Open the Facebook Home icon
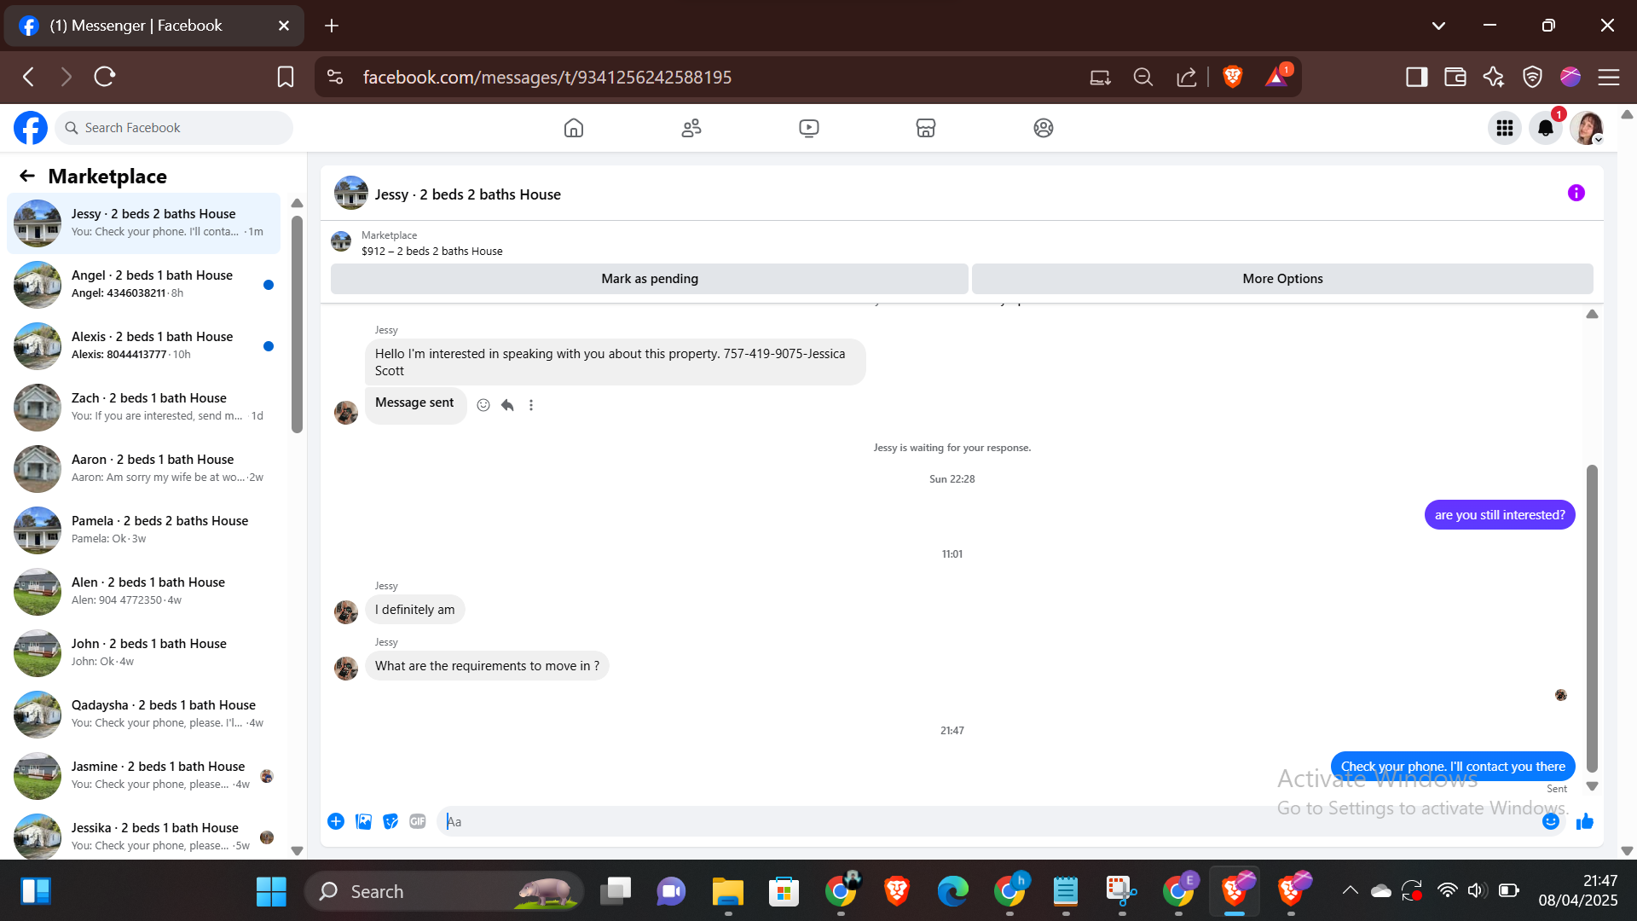The height and width of the screenshot is (921, 1637). 574,128
